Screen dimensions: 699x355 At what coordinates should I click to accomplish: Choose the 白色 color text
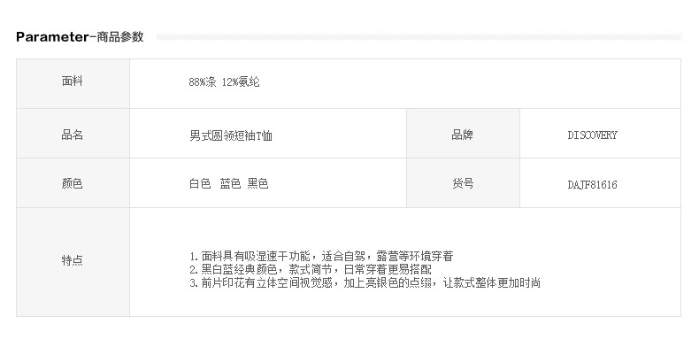coord(199,183)
